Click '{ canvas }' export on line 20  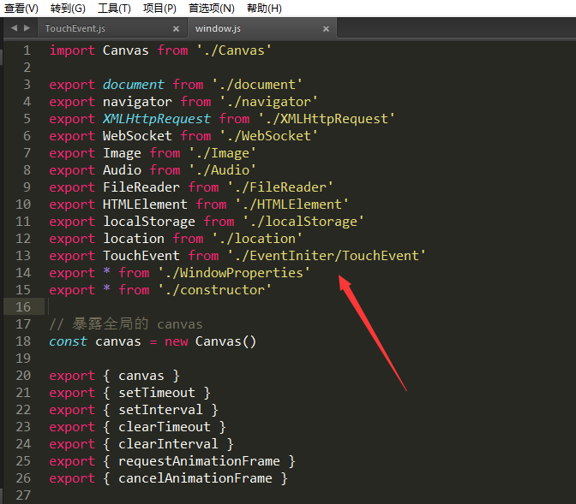coord(141,376)
